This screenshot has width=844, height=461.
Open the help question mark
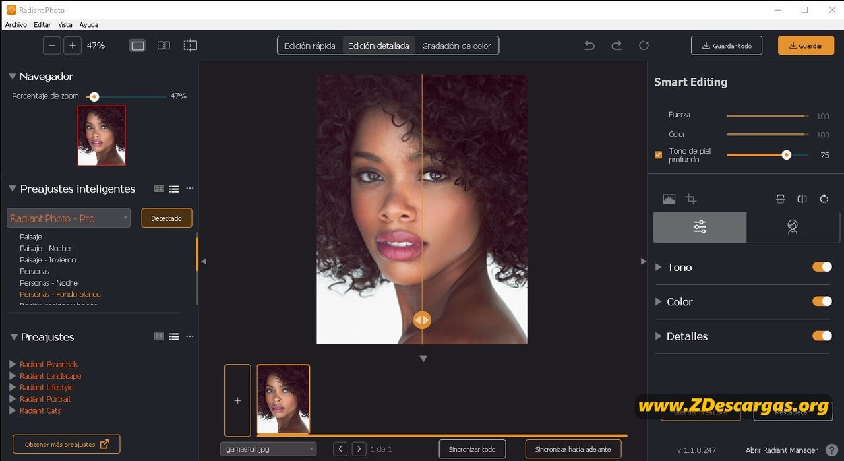(831, 450)
